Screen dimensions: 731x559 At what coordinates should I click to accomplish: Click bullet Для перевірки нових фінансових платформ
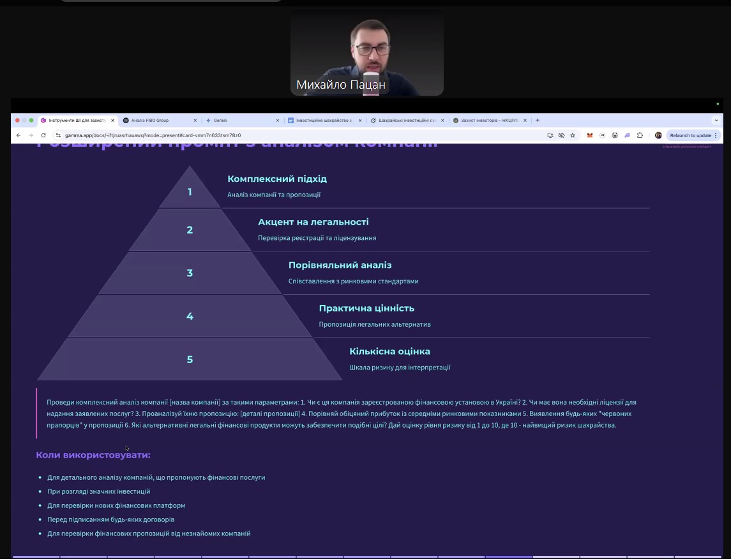point(116,505)
